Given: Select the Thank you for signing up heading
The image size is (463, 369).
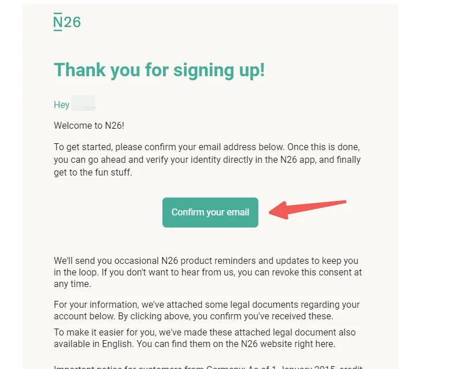Looking at the screenshot, I should pyautogui.click(x=159, y=70).
